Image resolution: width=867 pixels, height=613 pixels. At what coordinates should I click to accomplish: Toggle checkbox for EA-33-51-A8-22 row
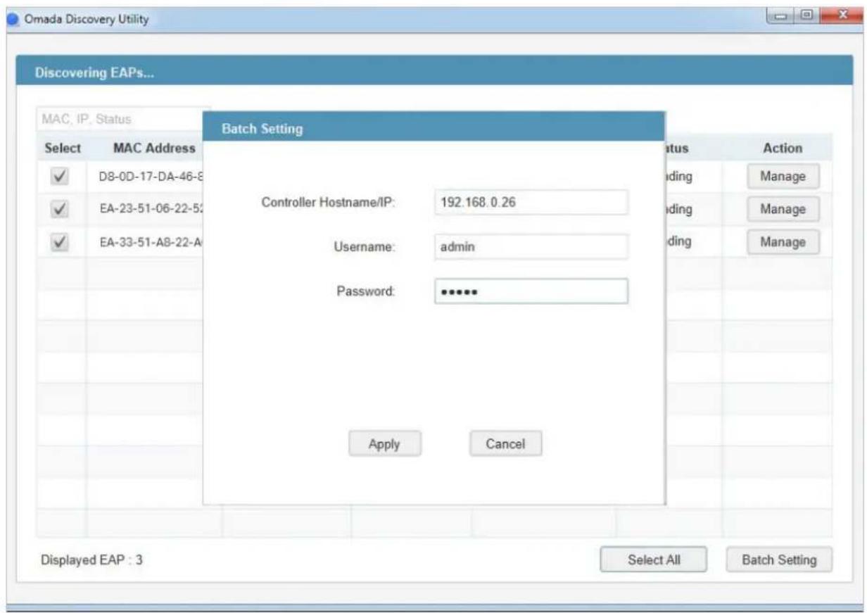pyautogui.click(x=60, y=241)
